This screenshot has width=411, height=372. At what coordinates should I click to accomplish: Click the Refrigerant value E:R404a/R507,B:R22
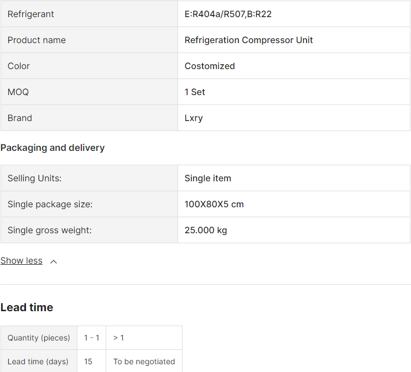228,14
